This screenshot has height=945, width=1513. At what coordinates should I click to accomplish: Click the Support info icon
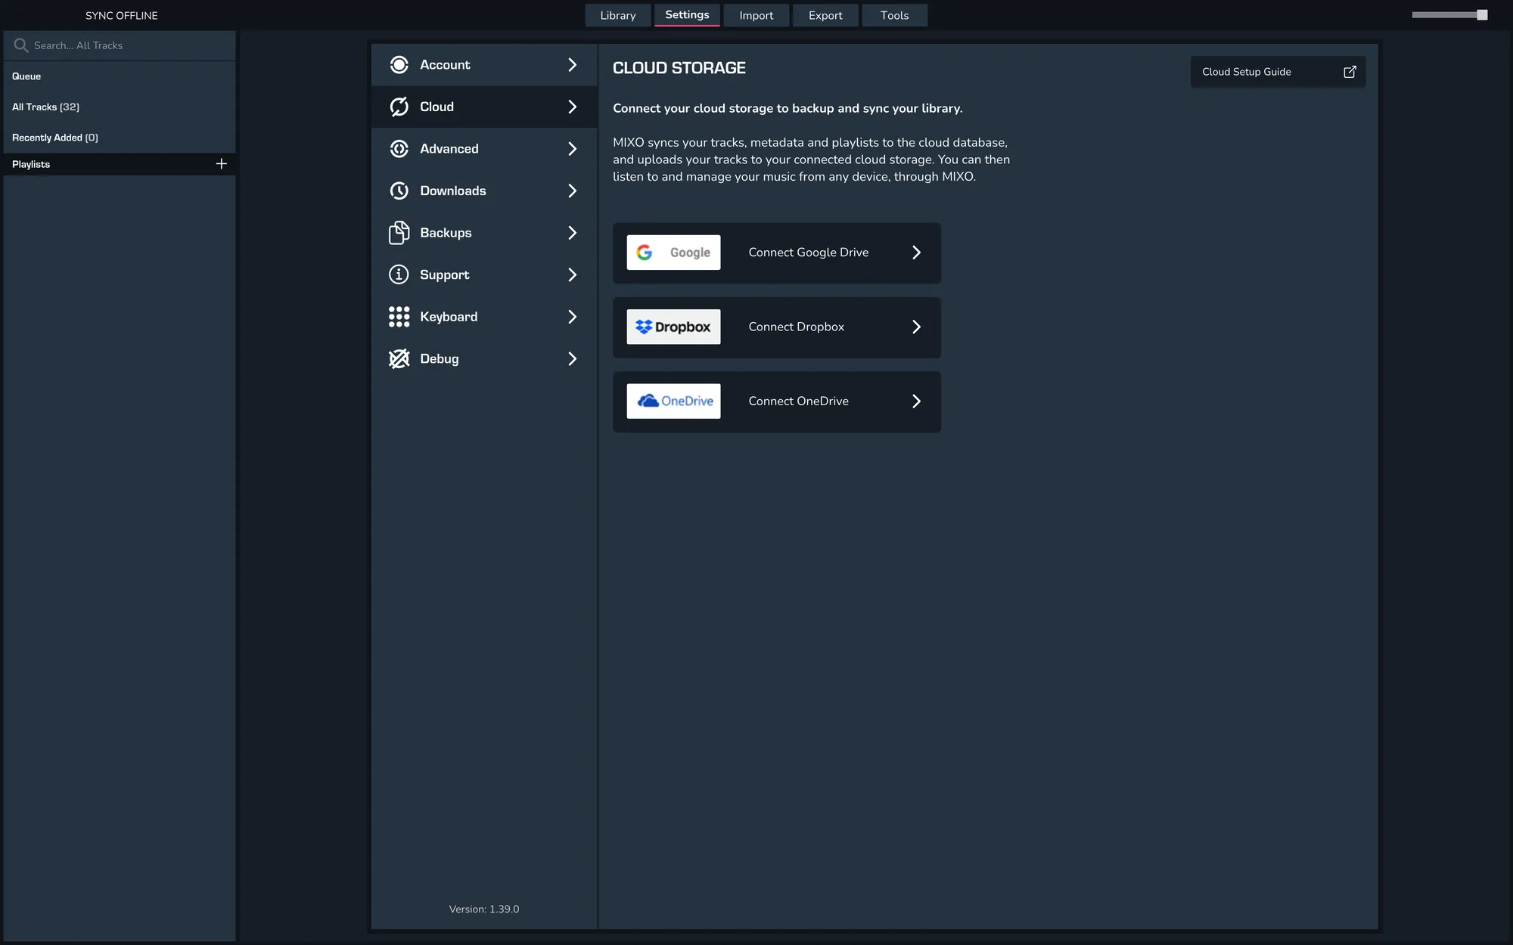click(399, 274)
